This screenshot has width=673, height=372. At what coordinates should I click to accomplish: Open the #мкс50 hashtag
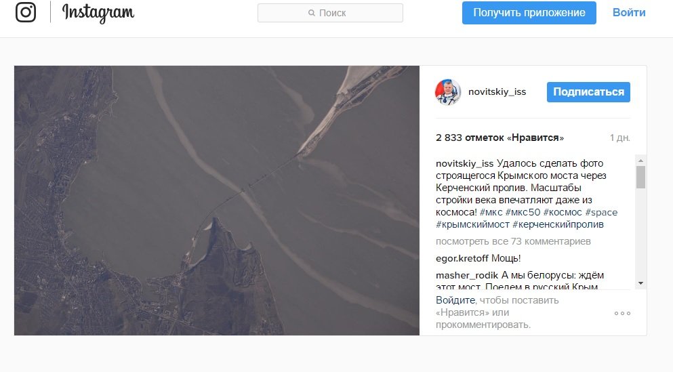point(523,212)
